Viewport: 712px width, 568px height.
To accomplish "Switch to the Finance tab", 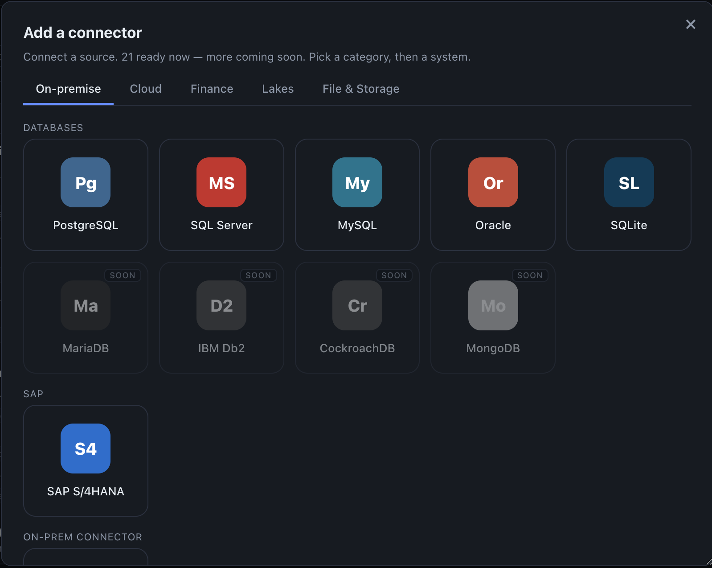I will (x=212, y=89).
